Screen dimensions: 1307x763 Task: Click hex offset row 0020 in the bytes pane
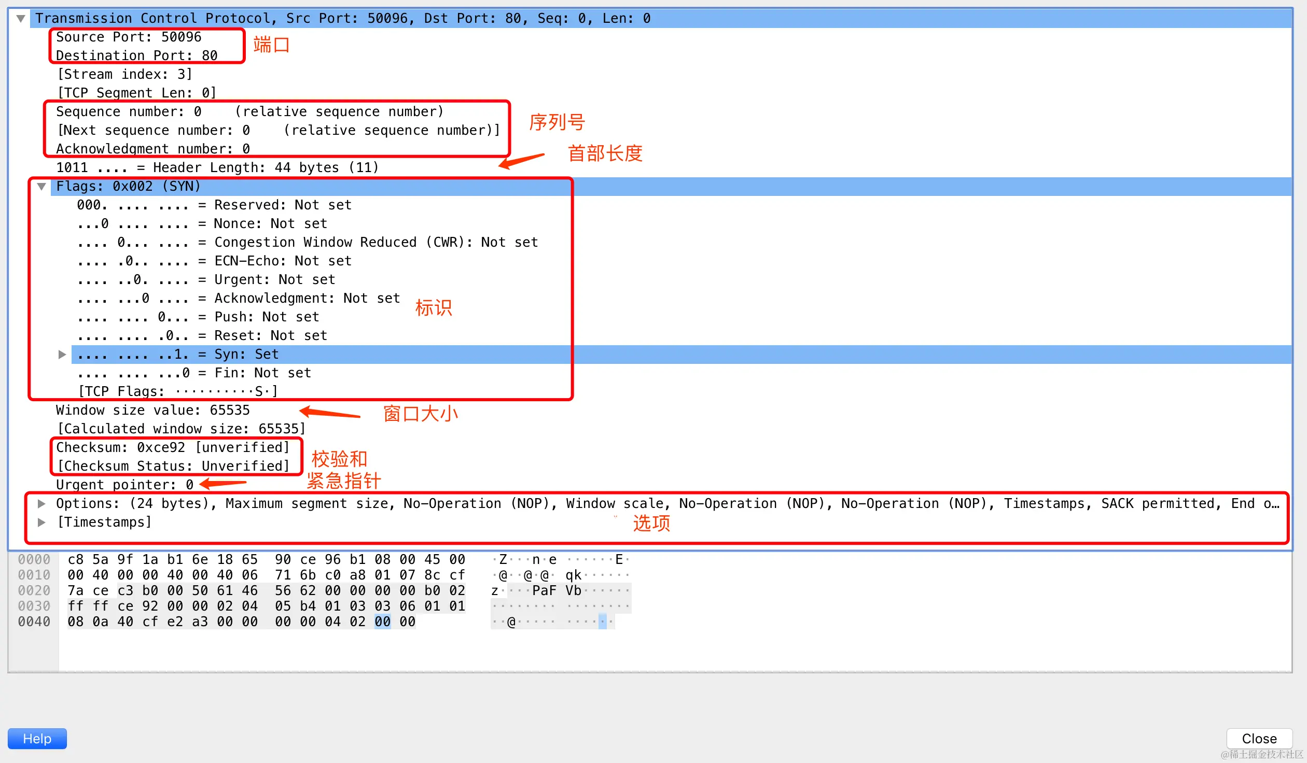point(34,590)
